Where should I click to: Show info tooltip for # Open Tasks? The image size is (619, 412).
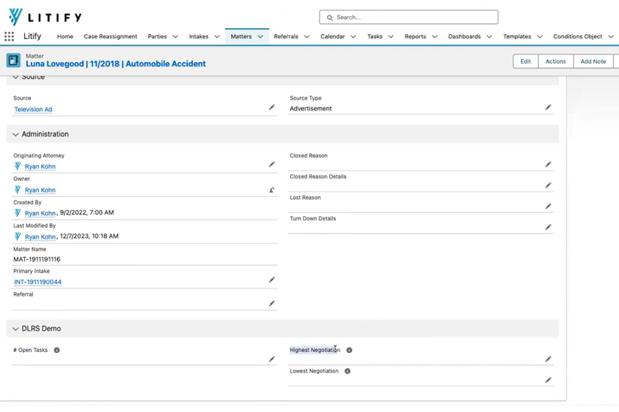point(57,350)
